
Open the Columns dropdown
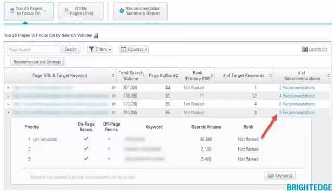click(134, 49)
